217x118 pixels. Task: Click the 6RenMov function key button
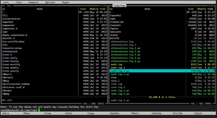click(x=114, y=113)
